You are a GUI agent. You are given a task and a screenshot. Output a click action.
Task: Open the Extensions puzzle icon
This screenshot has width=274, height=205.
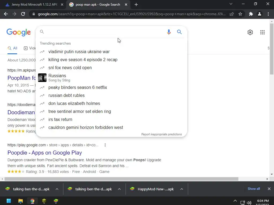coord(251,14)
